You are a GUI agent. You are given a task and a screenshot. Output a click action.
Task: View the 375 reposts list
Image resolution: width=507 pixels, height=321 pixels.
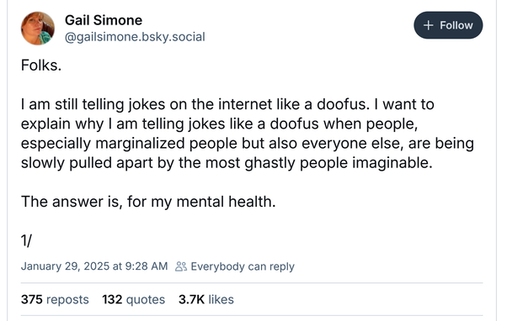coord(55,299)
